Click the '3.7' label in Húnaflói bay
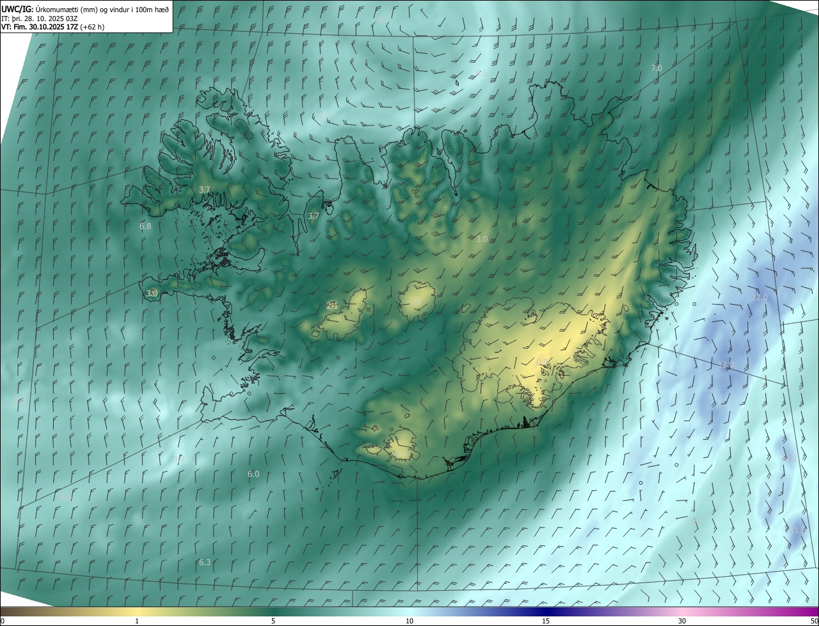The height and width of the screenshot is (626, 819). 314,216
